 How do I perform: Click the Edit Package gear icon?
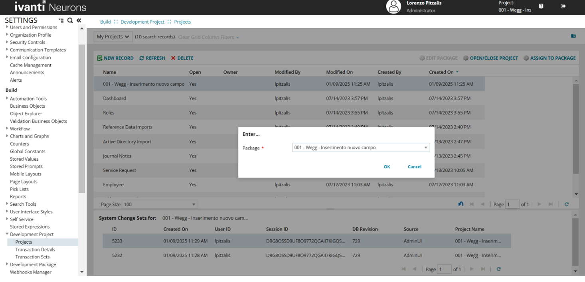(x=422, y=58)
